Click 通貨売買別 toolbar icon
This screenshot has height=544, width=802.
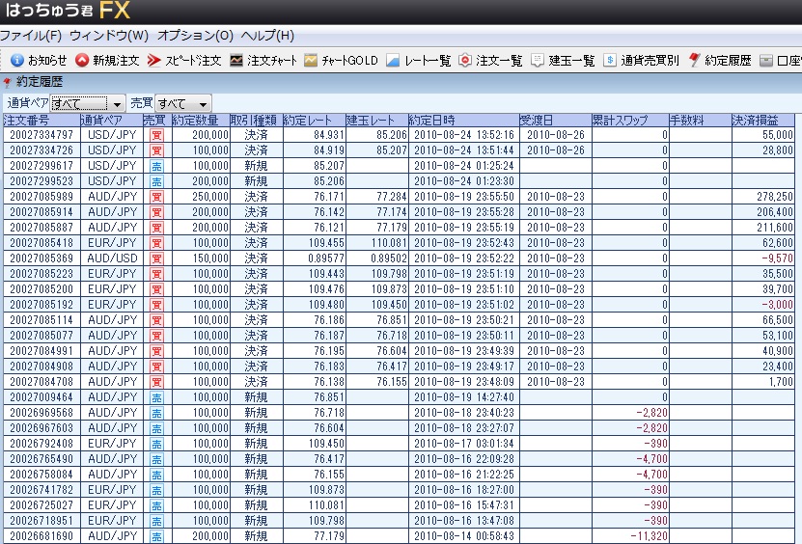click(610, 60)
